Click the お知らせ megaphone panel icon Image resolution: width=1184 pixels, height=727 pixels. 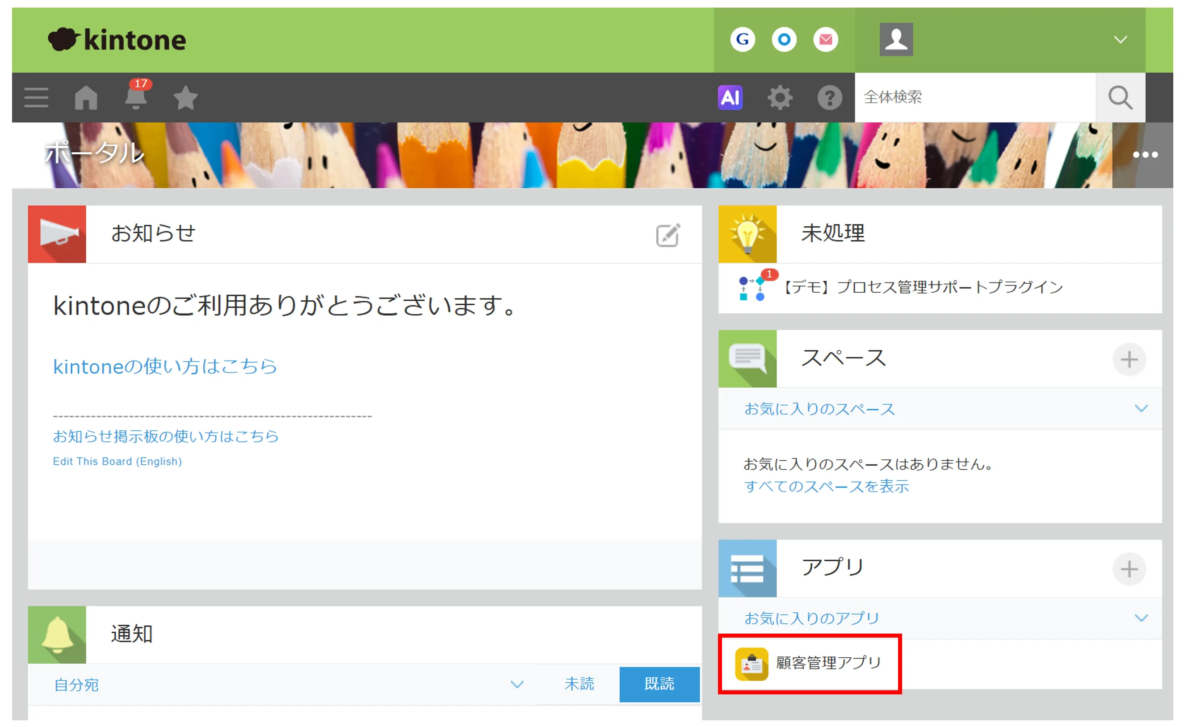tap(57, 234)
